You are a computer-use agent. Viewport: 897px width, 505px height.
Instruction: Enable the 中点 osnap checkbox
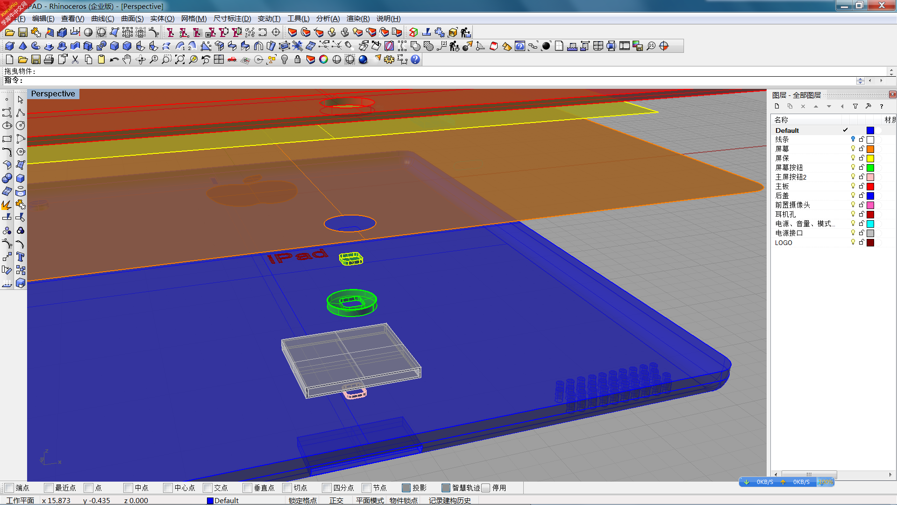(x=128, y=488)
